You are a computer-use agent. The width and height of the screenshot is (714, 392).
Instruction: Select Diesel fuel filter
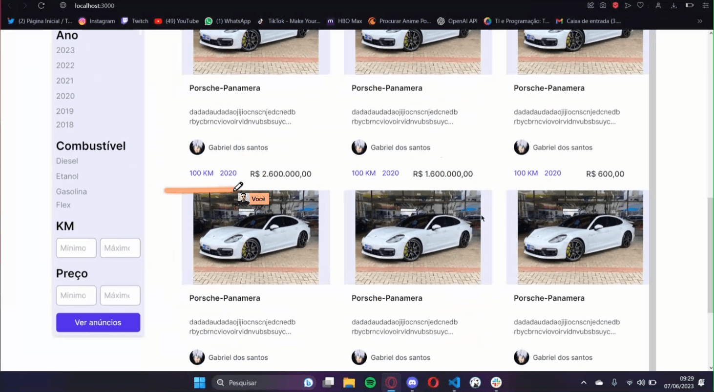coord(67,161)
